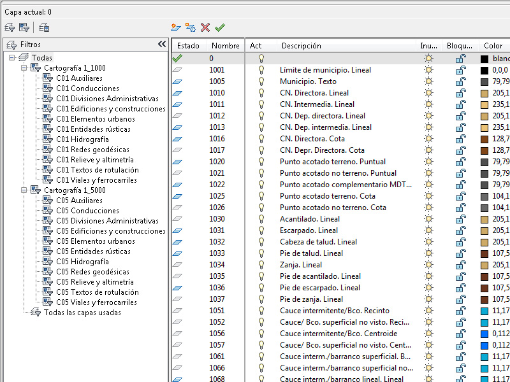Click the New Property Filter icon
510x382 pixels.
pos(10,27)
